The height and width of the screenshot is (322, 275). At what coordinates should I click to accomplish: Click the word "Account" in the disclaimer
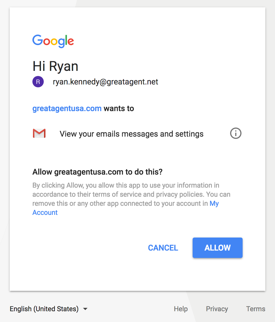click(x=45, y=213)
